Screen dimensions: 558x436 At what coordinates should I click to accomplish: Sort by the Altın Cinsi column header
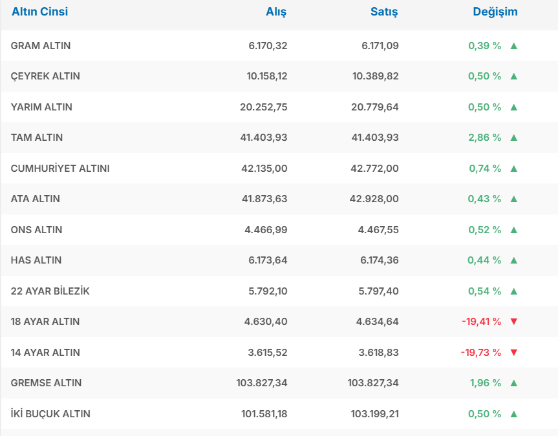coord(39,12)
